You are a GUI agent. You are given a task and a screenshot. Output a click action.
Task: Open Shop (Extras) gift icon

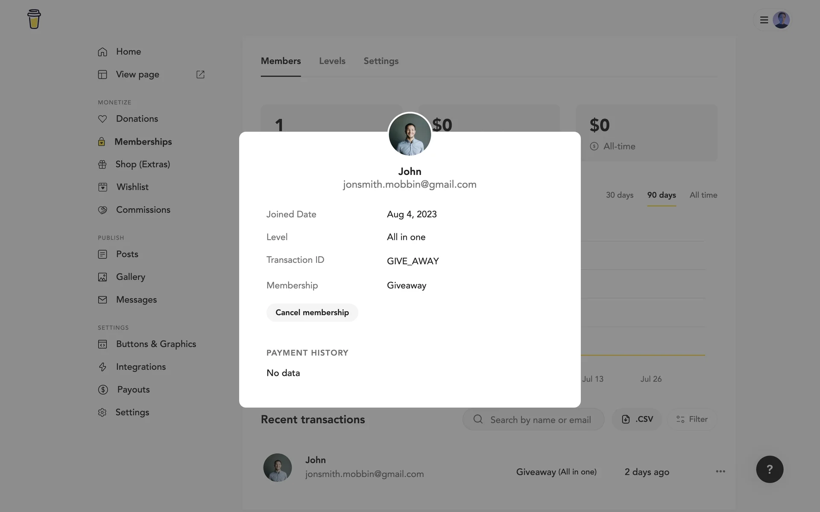tap(102, 165)
